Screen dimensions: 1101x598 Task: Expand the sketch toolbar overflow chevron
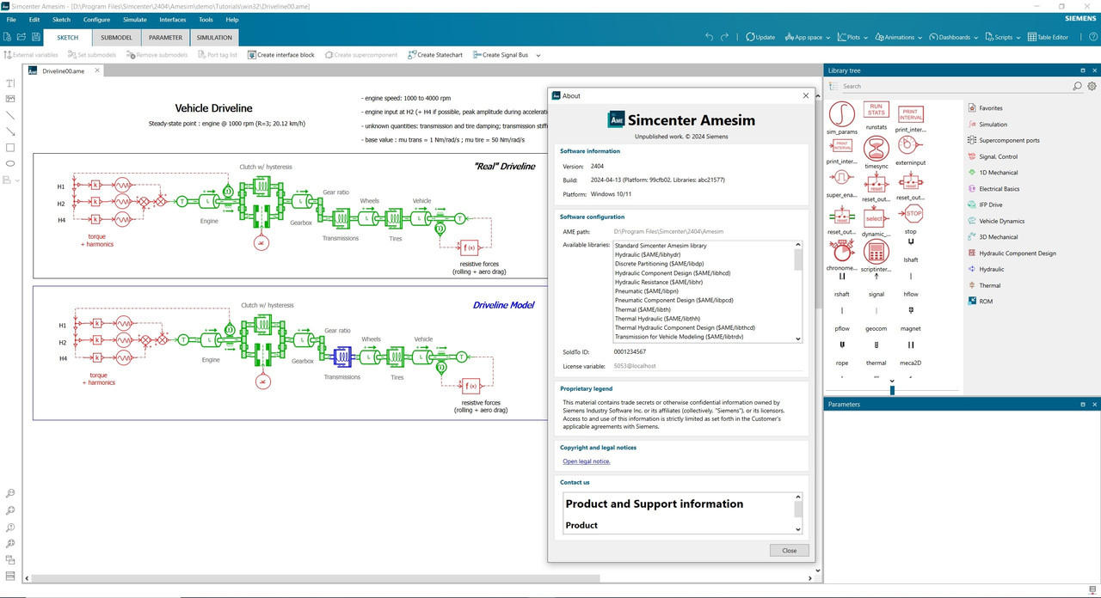click(x=538, y=55)
